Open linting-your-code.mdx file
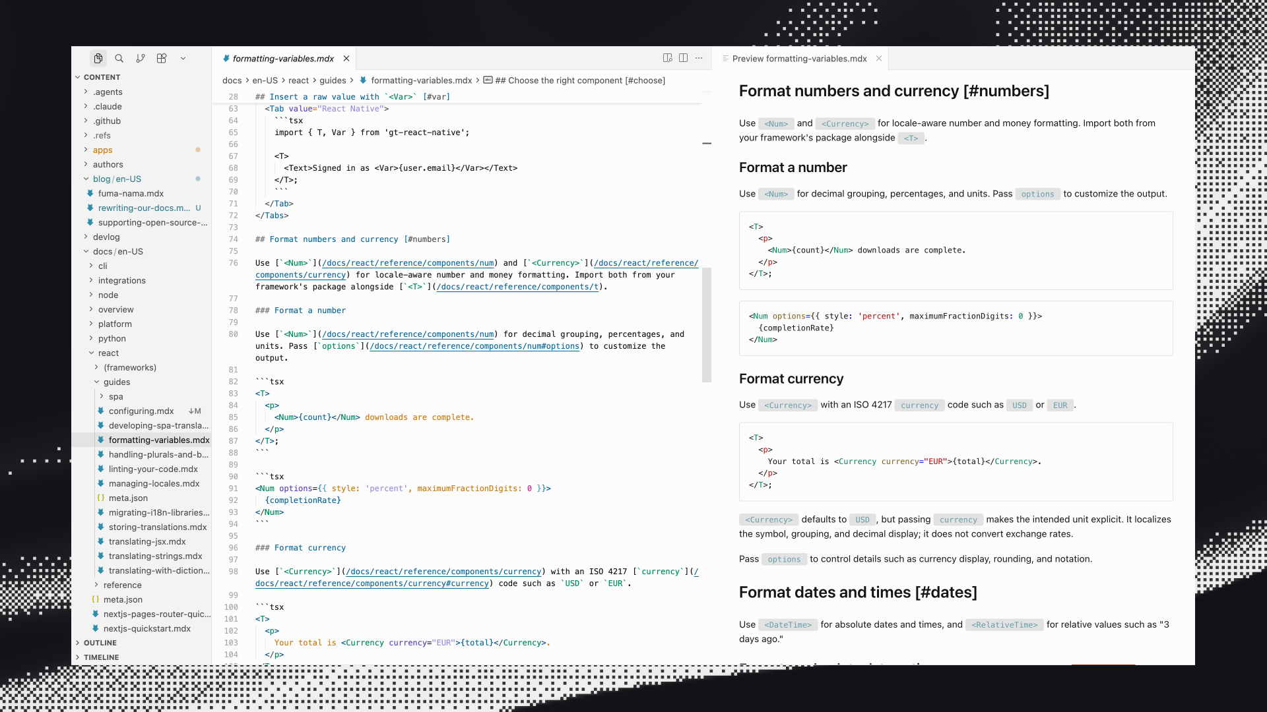1267x712 pixels. pos(141,469)
